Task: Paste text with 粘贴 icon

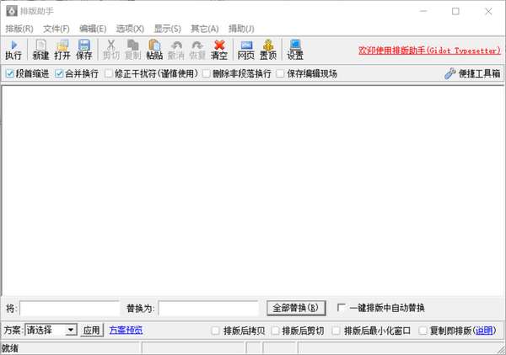Action: 154,50
